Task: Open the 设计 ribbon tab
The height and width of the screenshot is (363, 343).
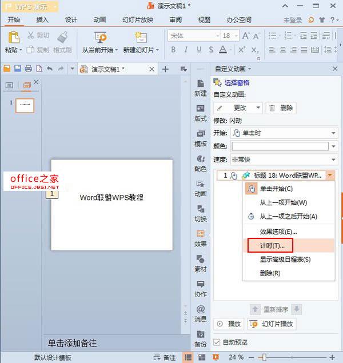Action: [x=71, y=19]
